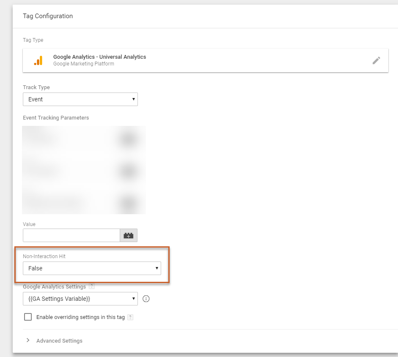Click info icon next to GA Settings Variable
The image size is (398, 357).
click(x=146, y=299)
